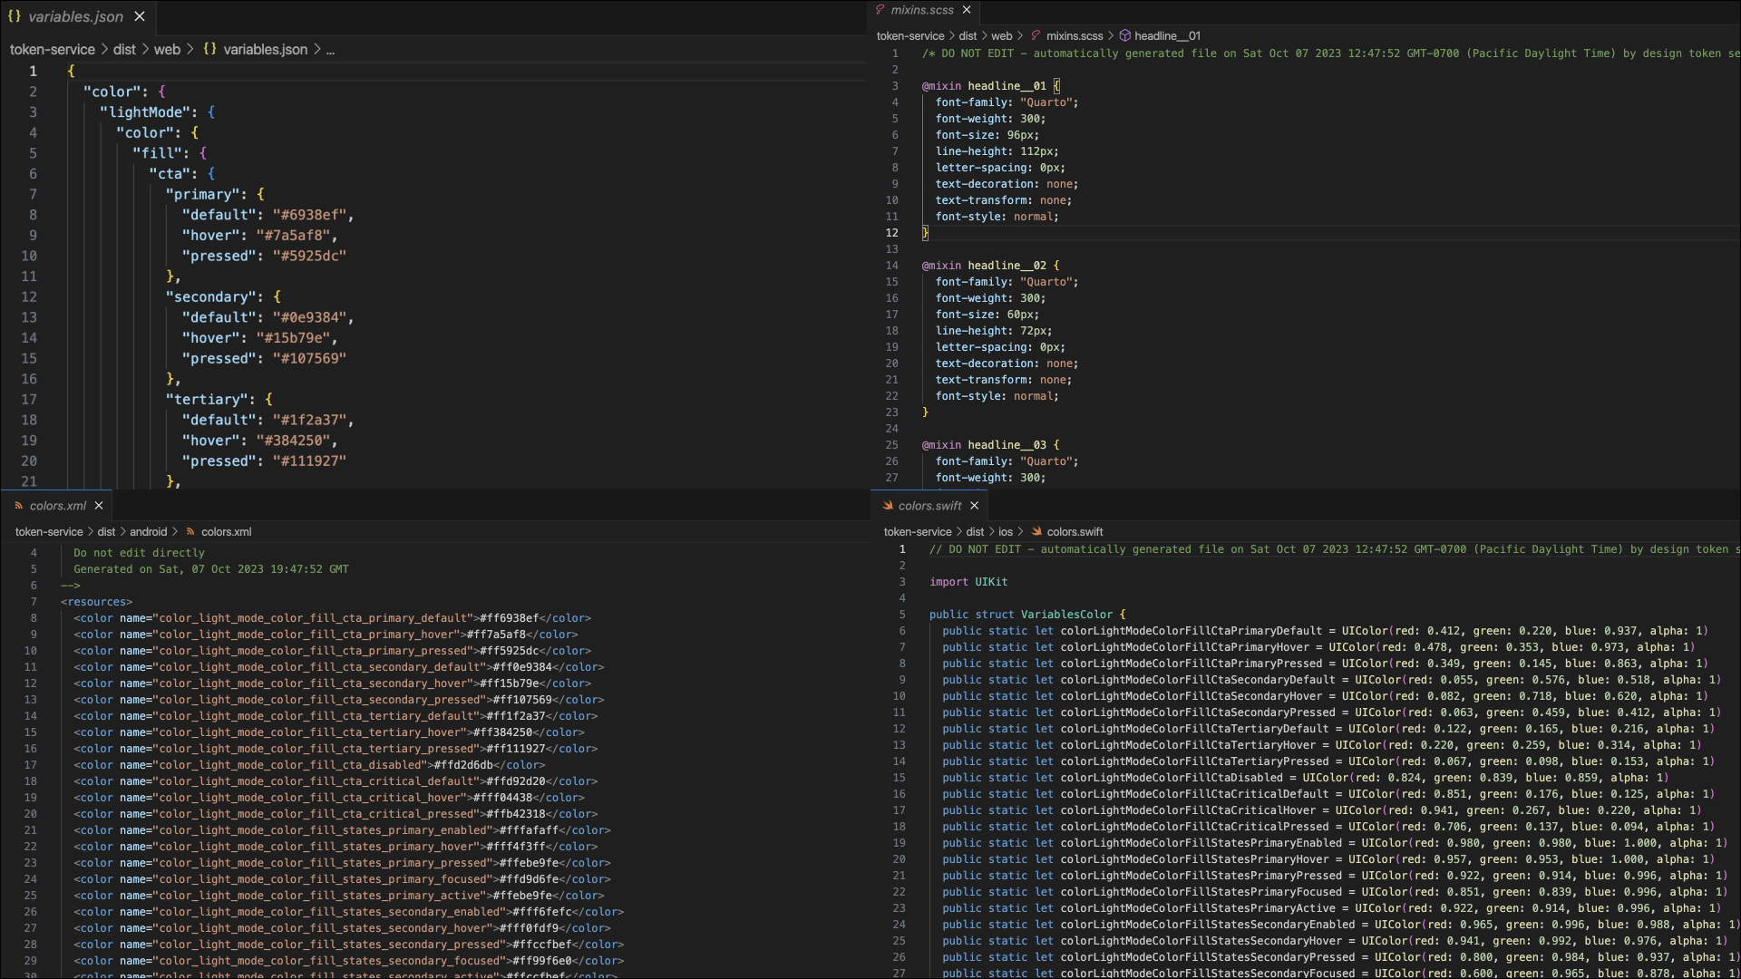Viewport: 1741px width, 979px height.
Task: Select the variables.json editor tab
Action: 76,16
